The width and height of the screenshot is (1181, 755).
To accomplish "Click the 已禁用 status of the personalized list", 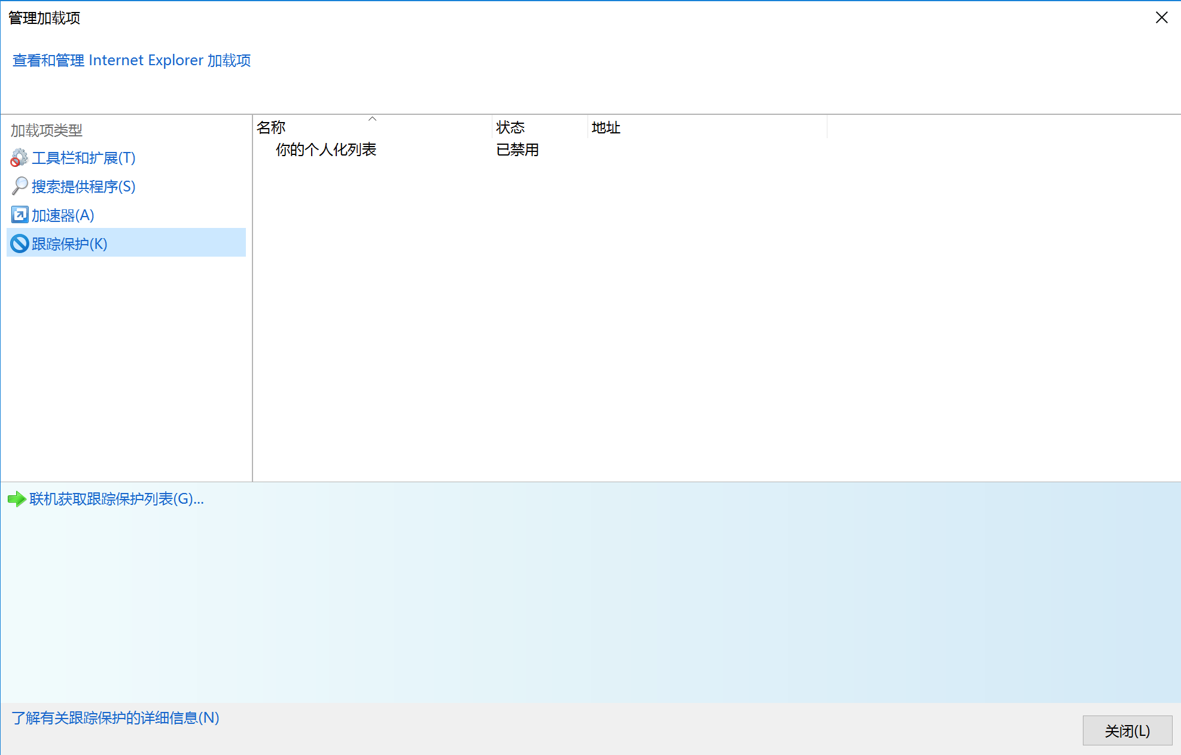I will 517,150.
